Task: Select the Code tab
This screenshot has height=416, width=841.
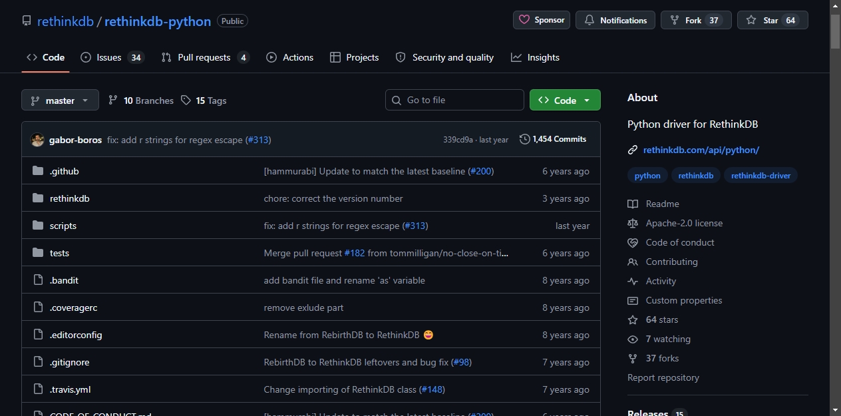Action: click(45, 57)
